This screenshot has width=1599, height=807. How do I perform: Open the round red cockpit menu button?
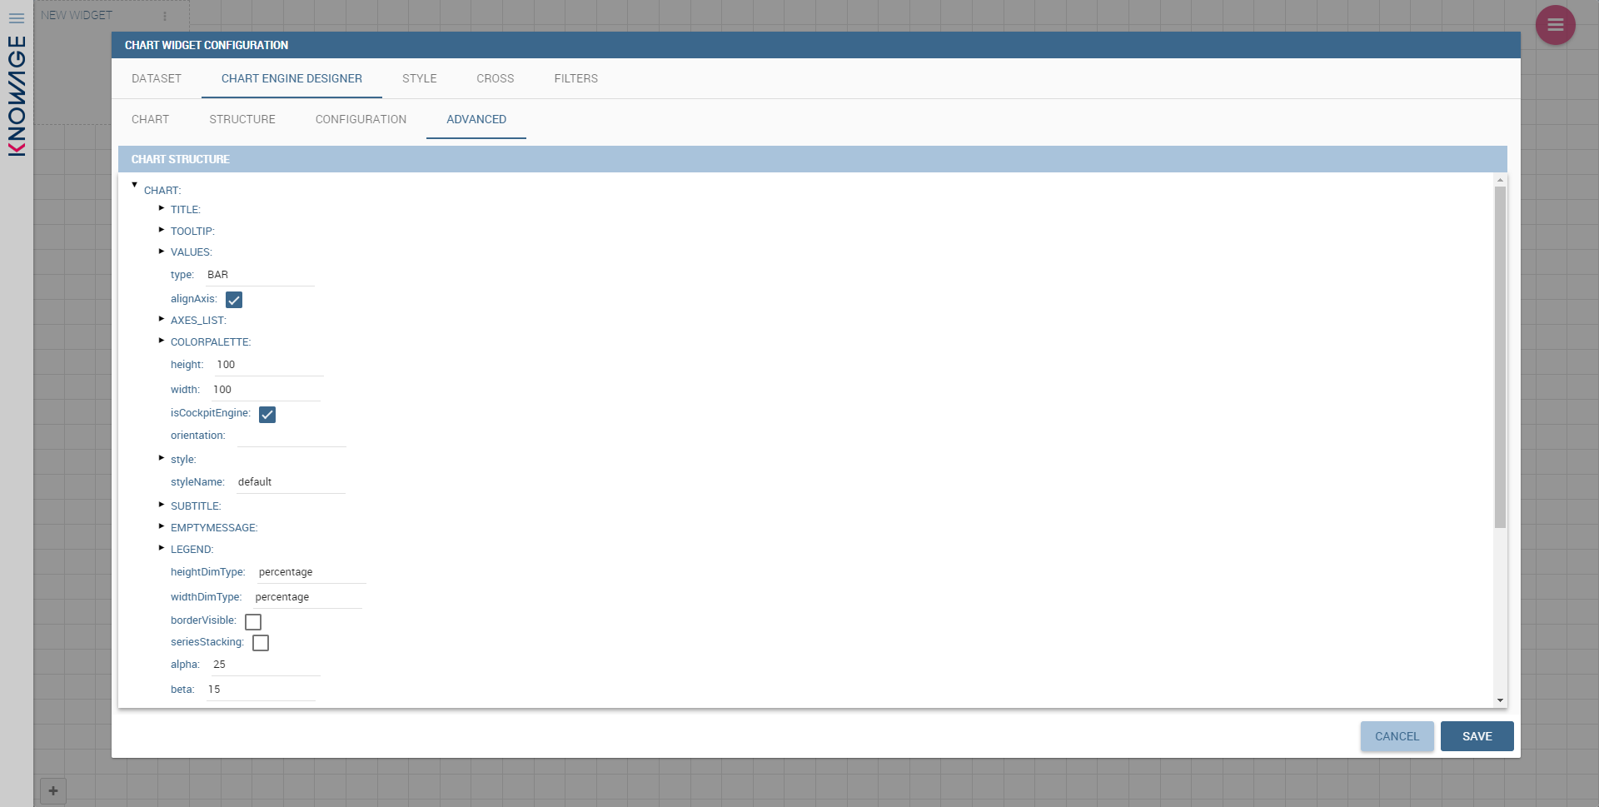tap(1555, 25)
